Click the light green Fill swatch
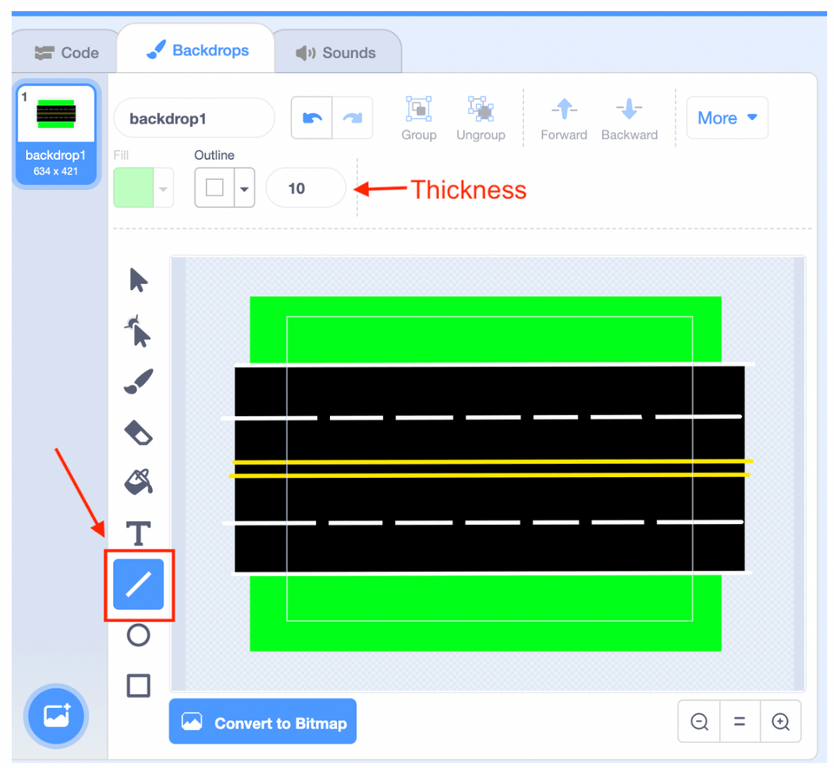This screenshot has width=834, height=768. click(x=134, y=188)
